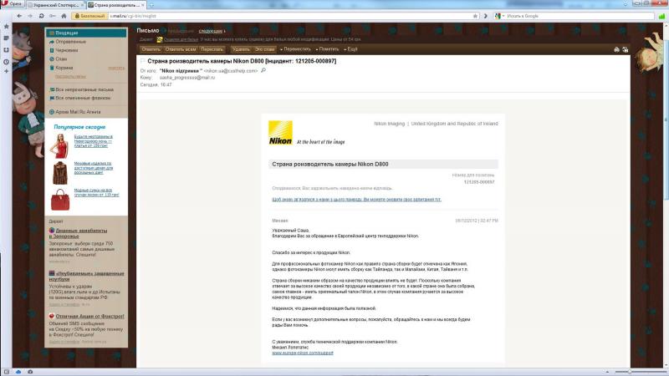669x376 pixels.
Task: Click the очистить link beside Корзина
Action: (x=116, y=69)
